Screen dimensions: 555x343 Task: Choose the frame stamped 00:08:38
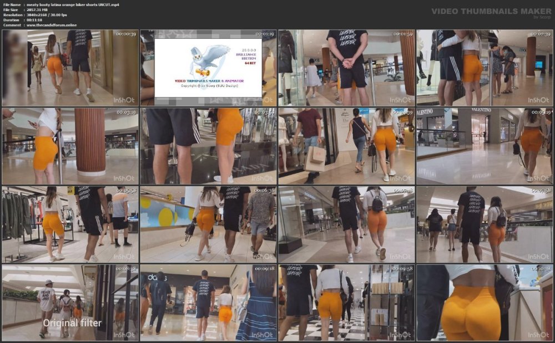tap(70, 303)
